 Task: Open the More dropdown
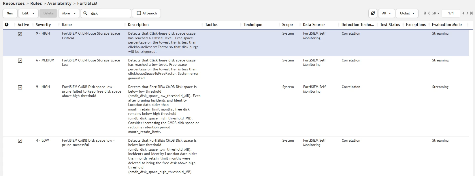tap(69, 13)
